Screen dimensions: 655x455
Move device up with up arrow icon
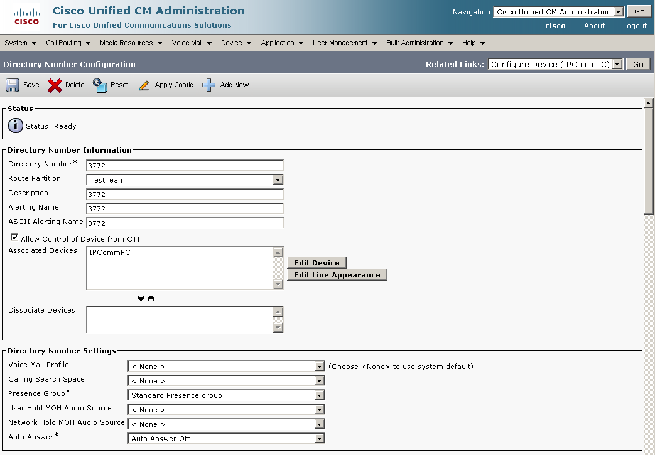[x=151, y=298]
